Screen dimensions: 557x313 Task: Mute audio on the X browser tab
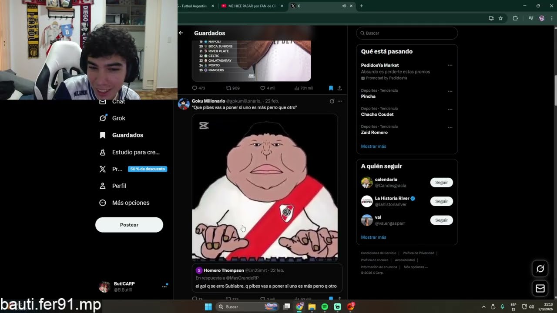[x=344, y=6]
